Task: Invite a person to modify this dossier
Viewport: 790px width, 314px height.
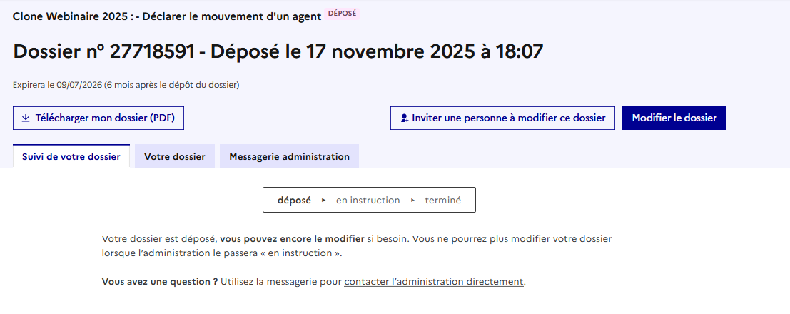Action: click(x=502, y=118)
